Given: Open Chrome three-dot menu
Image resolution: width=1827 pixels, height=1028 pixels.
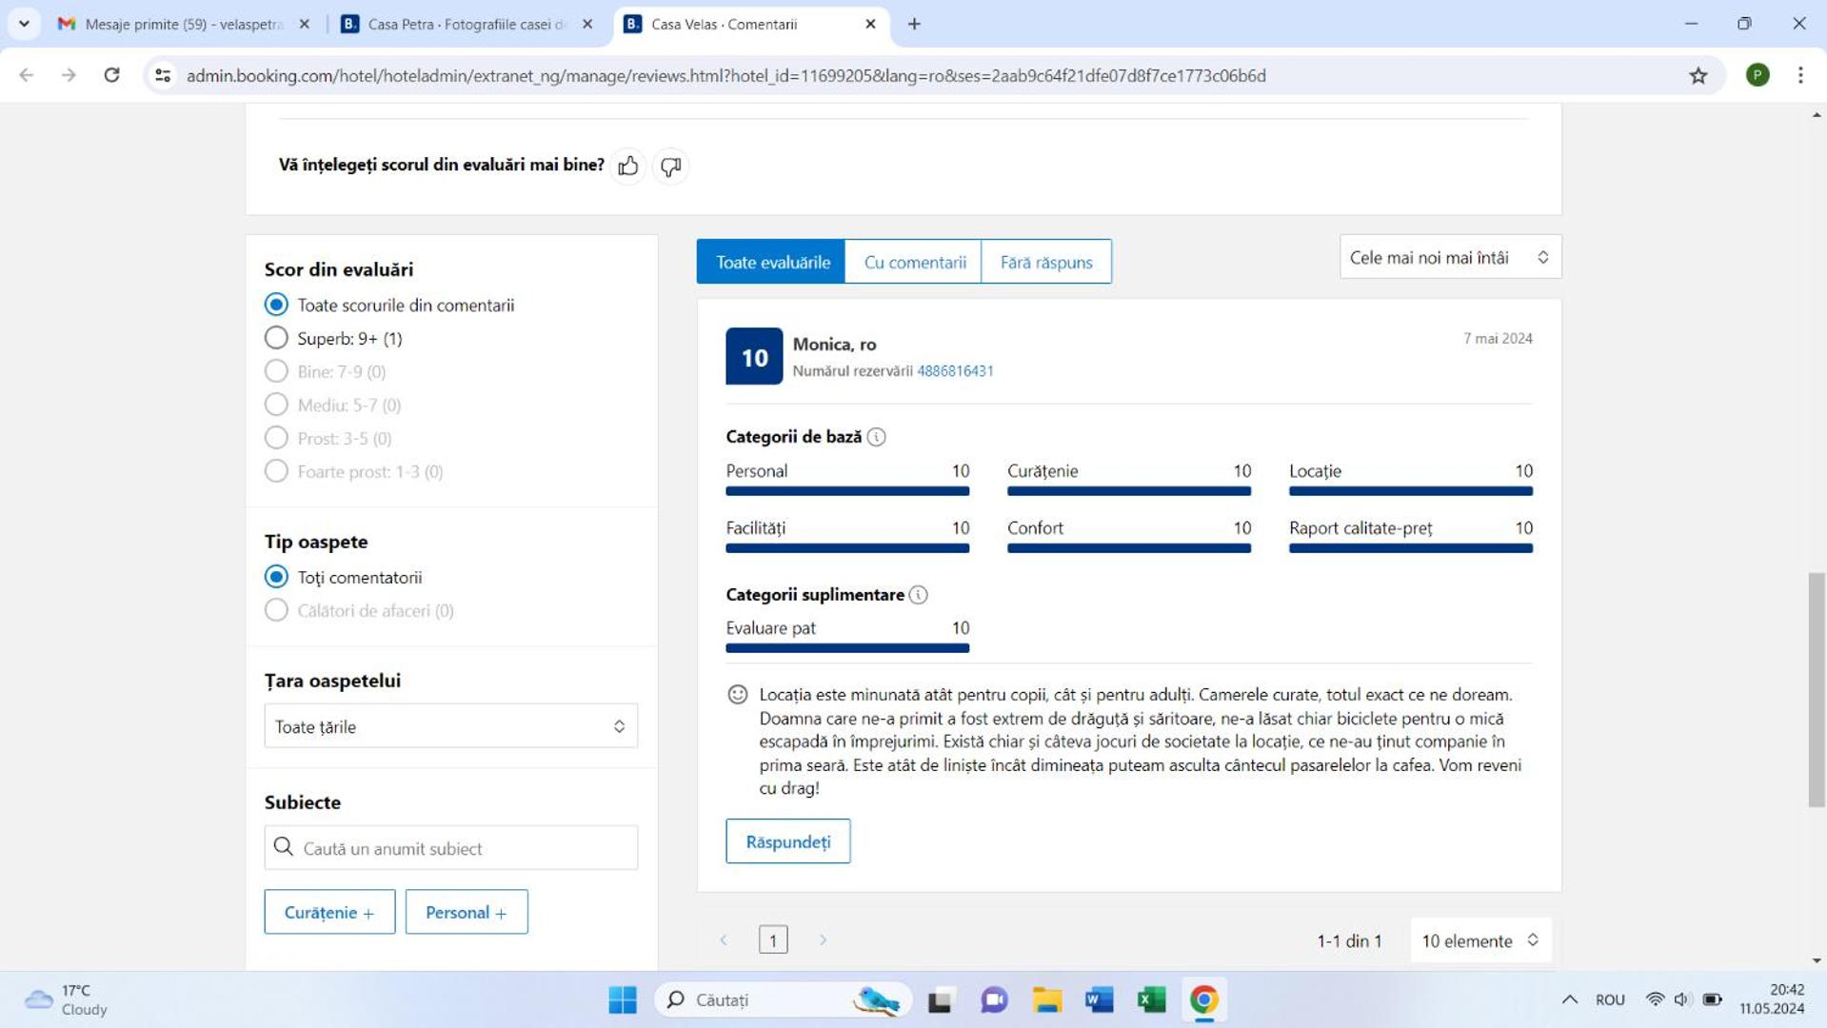Looking at the screenshot, I should (x=1800, y=75).
